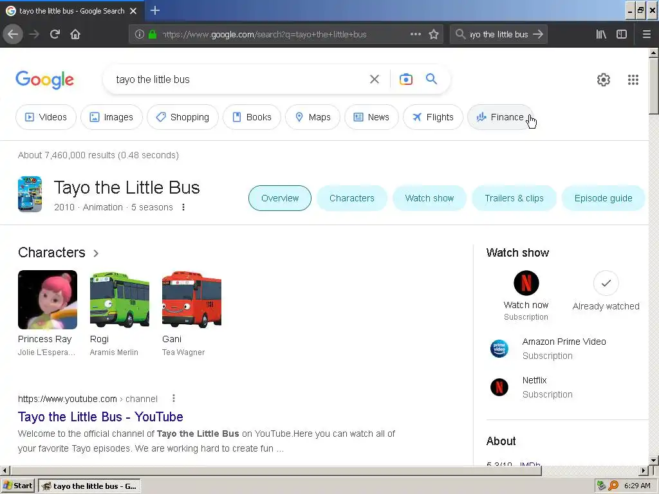Open the browser home page icon
The height and width of the screenshot is (494, 659).
click(75, 34)
